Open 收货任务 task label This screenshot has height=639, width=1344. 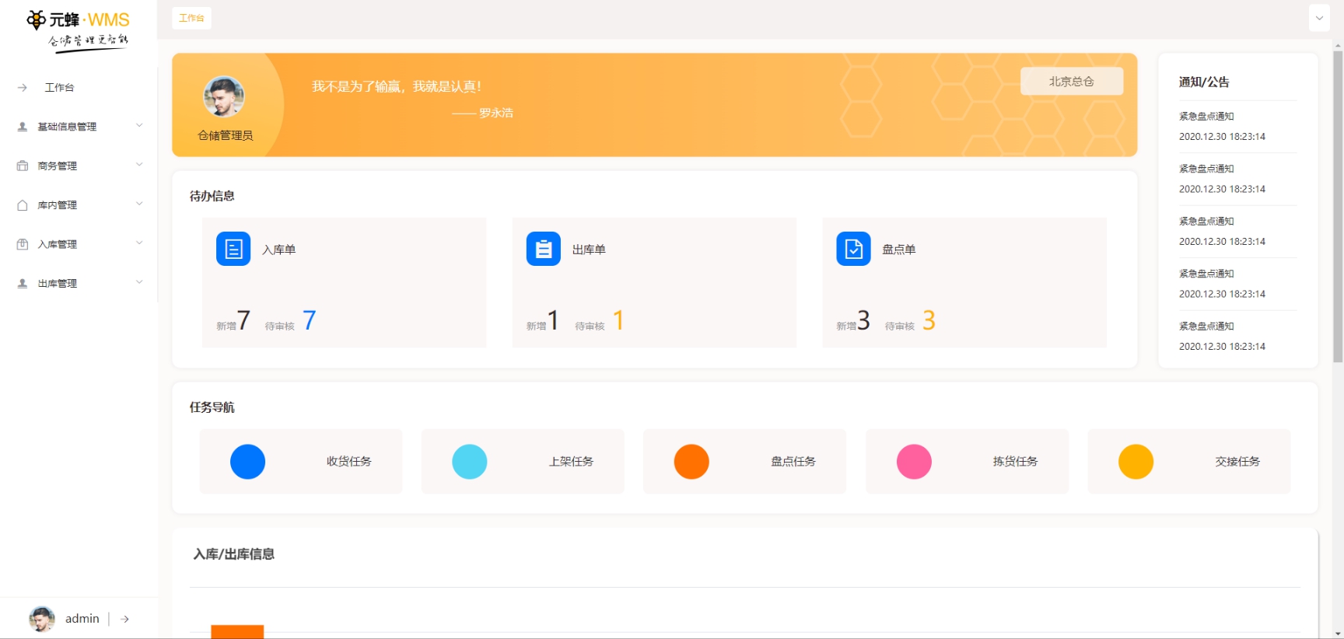pos(349,462)
